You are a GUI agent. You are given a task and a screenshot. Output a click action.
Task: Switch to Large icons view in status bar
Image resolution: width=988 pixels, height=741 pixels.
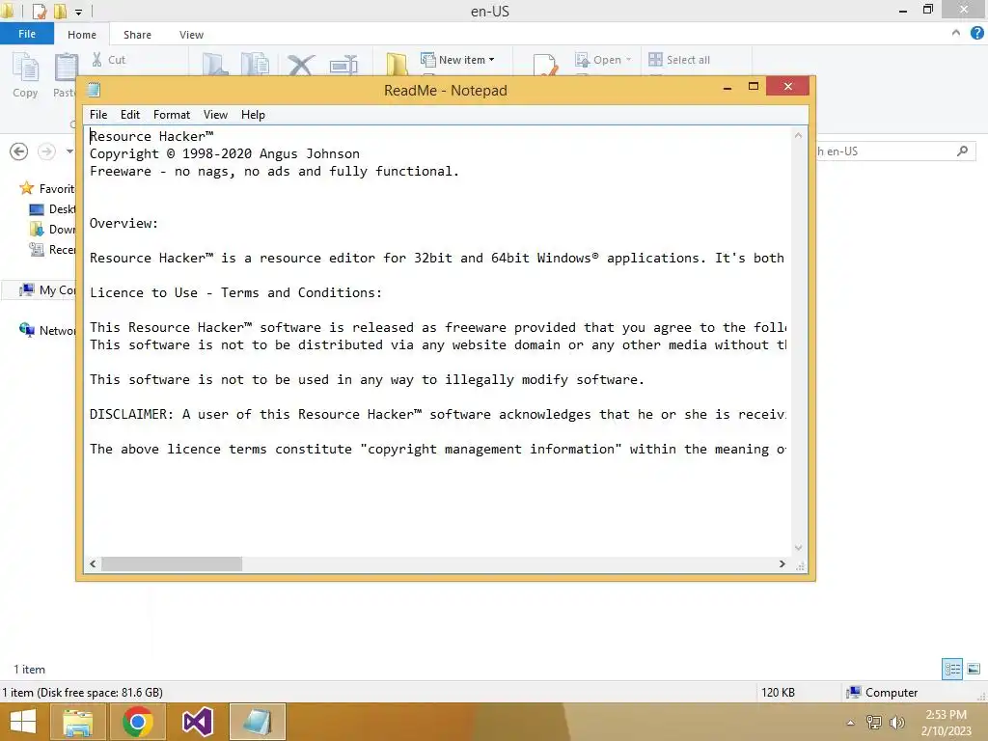pos(974,670)
